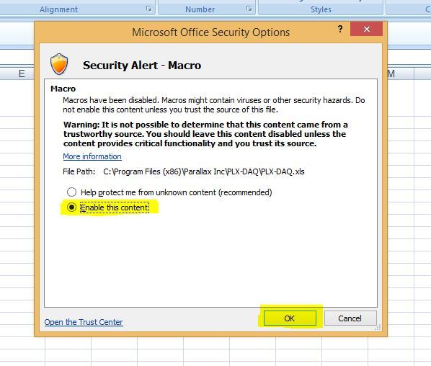Image resolution: width=431 pixels, height=366 pixels.
Task: Click the 'Security Alert - Macro' heading
Action: [x=142, y=66]
